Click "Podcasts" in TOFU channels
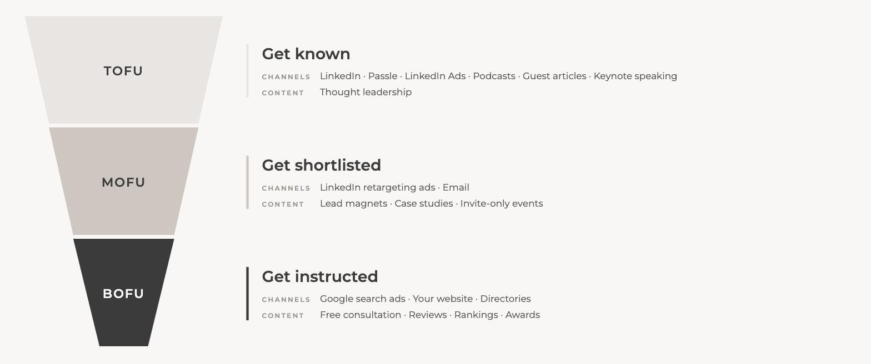This screenshot has width=871, height=364. click(x=494, y=76)
